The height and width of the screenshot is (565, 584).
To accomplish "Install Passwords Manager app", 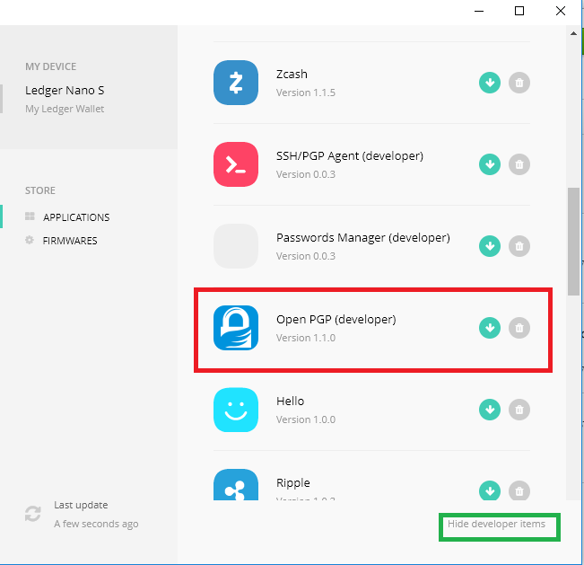I will 490,246.
